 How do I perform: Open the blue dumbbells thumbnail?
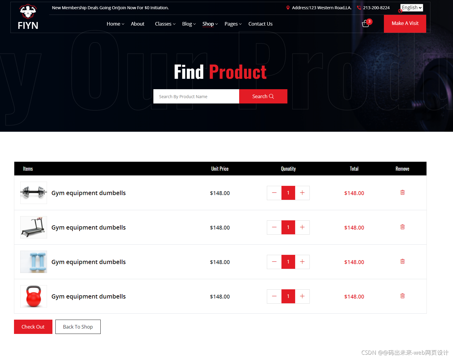point(34,262)
